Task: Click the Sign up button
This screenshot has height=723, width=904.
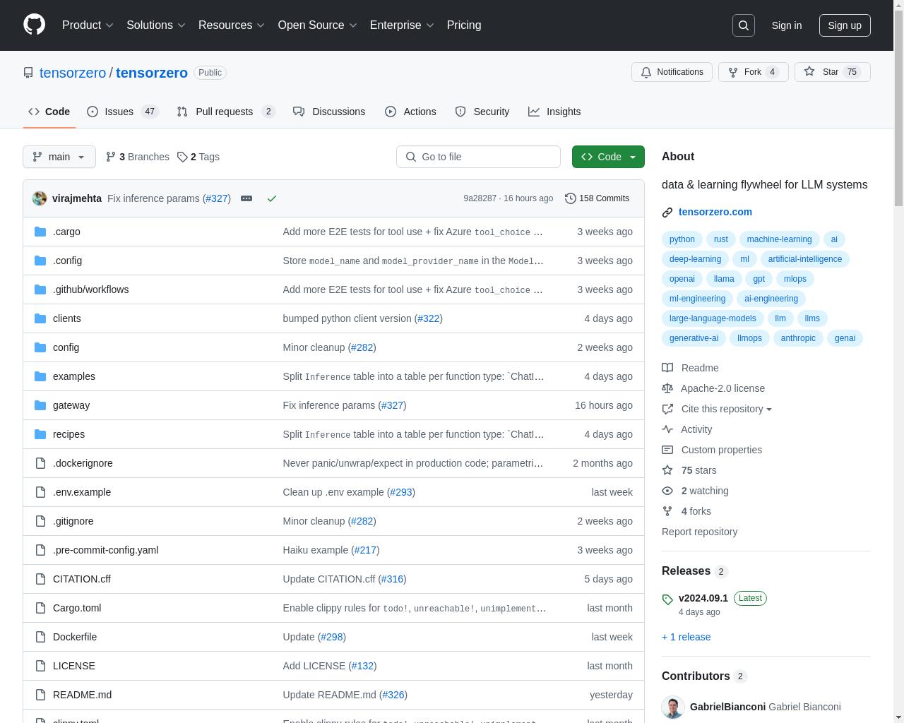Action: 845,25
